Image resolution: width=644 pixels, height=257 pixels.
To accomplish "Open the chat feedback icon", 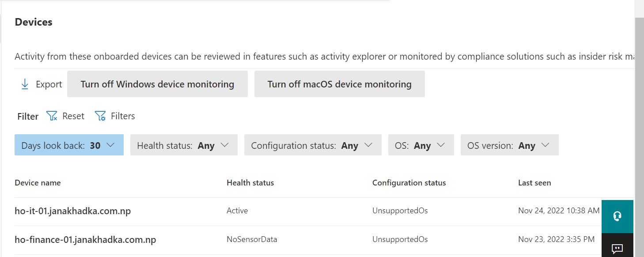I will [617, 248].
